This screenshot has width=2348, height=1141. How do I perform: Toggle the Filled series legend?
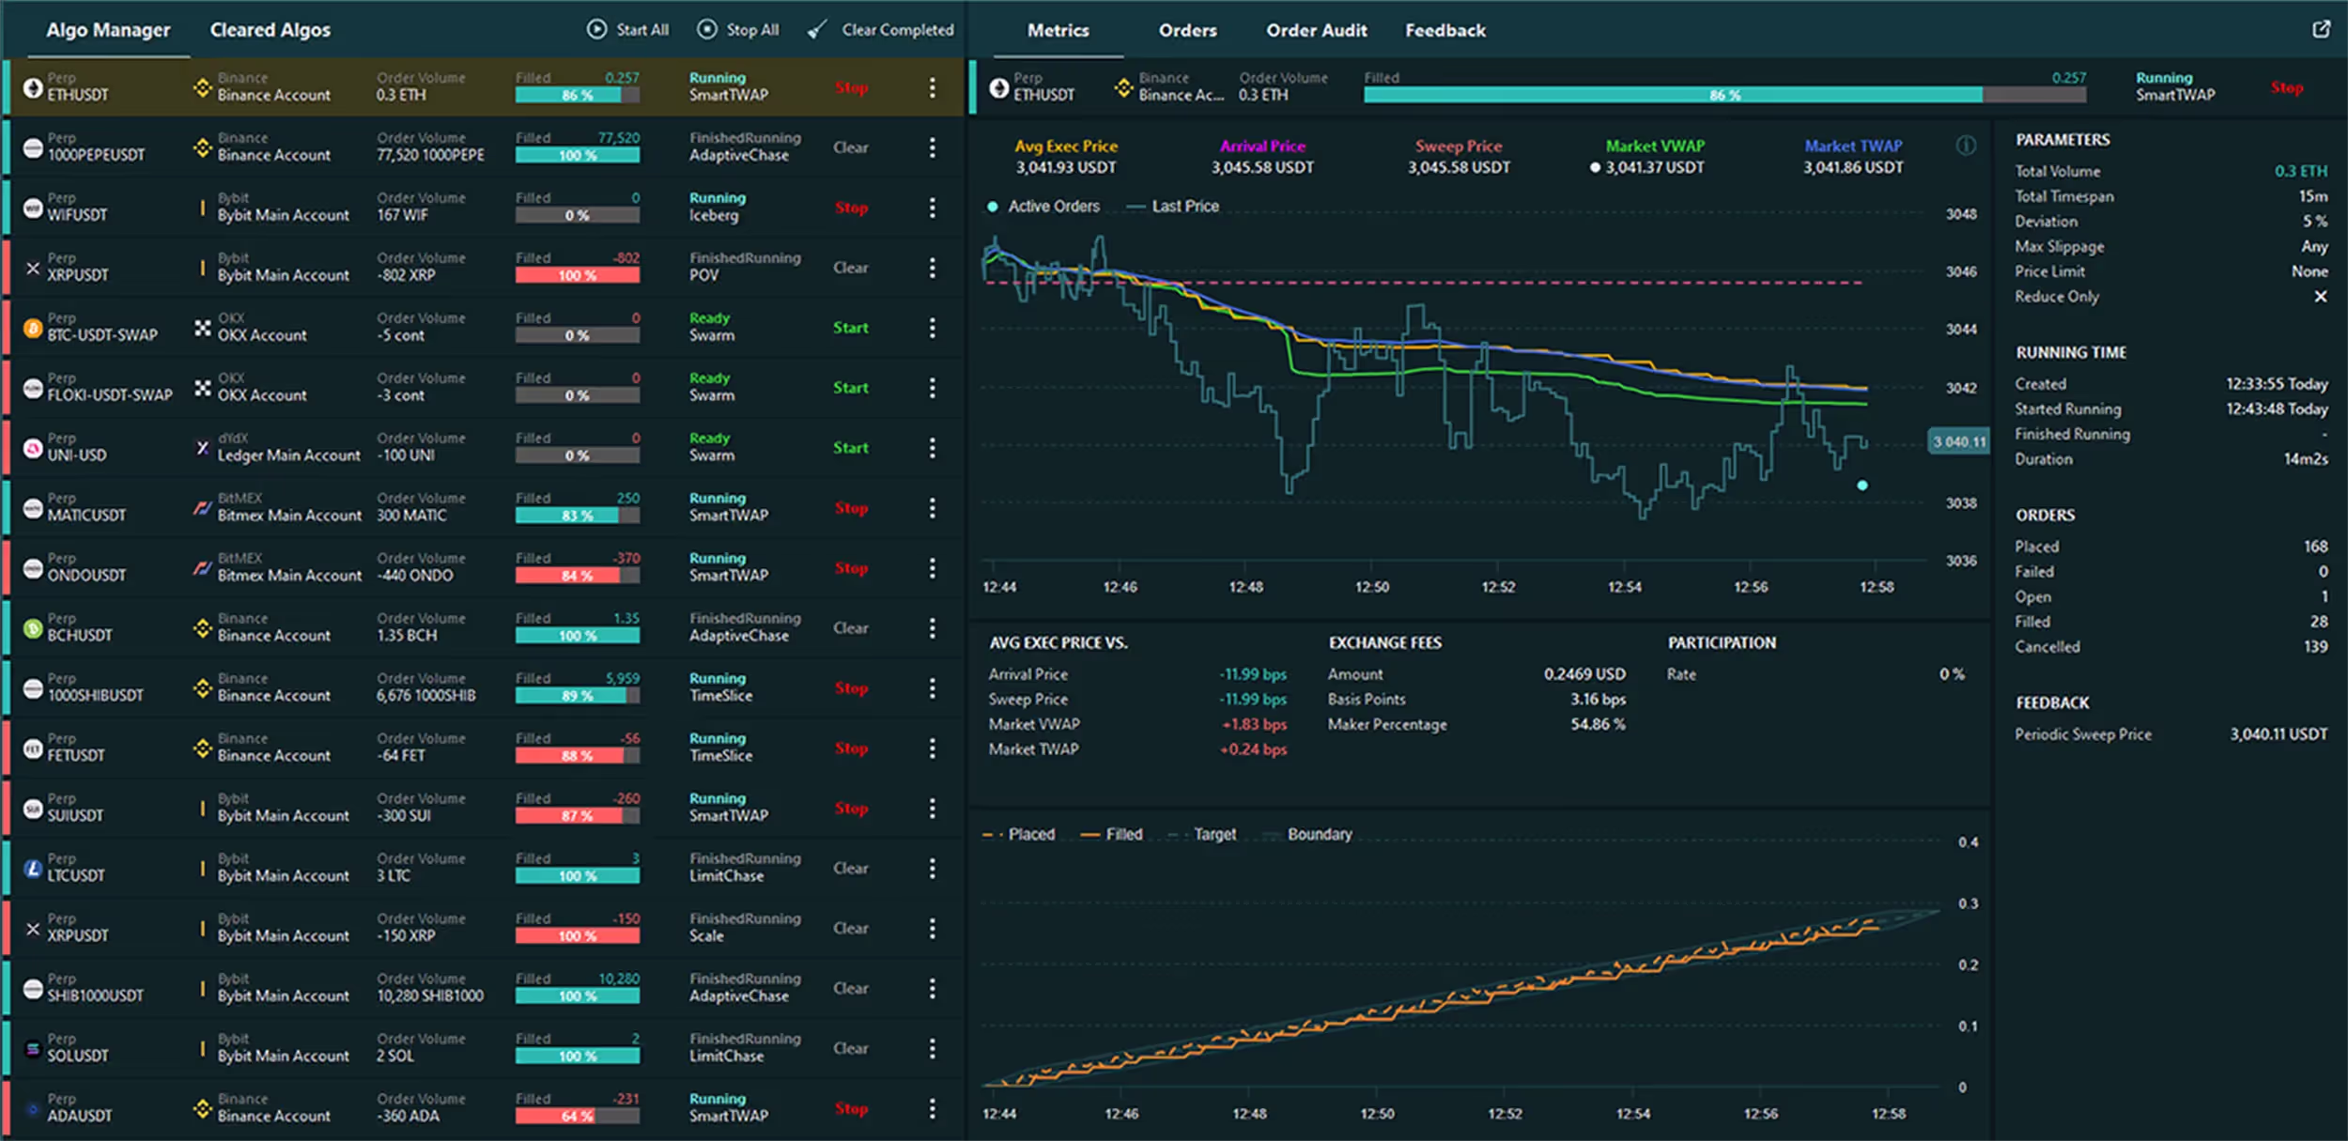point(1112,834)
